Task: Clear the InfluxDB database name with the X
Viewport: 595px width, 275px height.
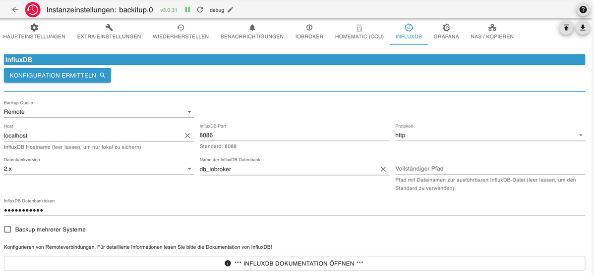Action: (383, 169)
